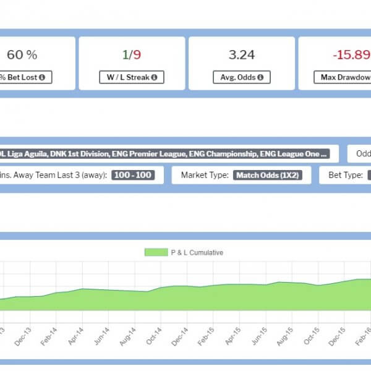This screenshot has height=371, width=371.
Task: Click the 60 % bet lost figure
Action: pos(22,55)
